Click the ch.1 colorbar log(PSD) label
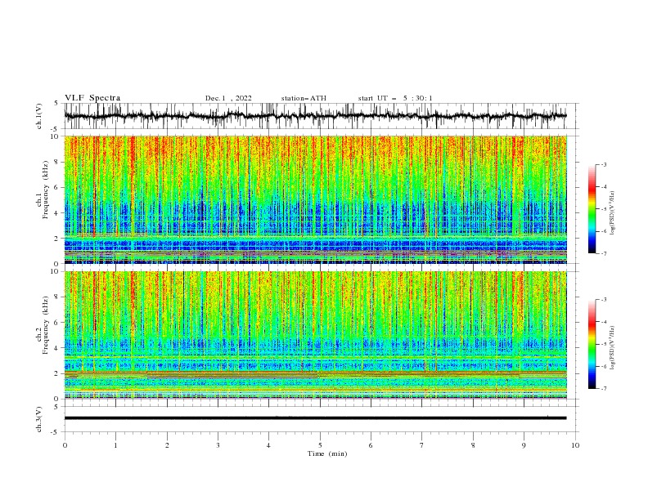This screenshot has height=500, width=648. 612,213
